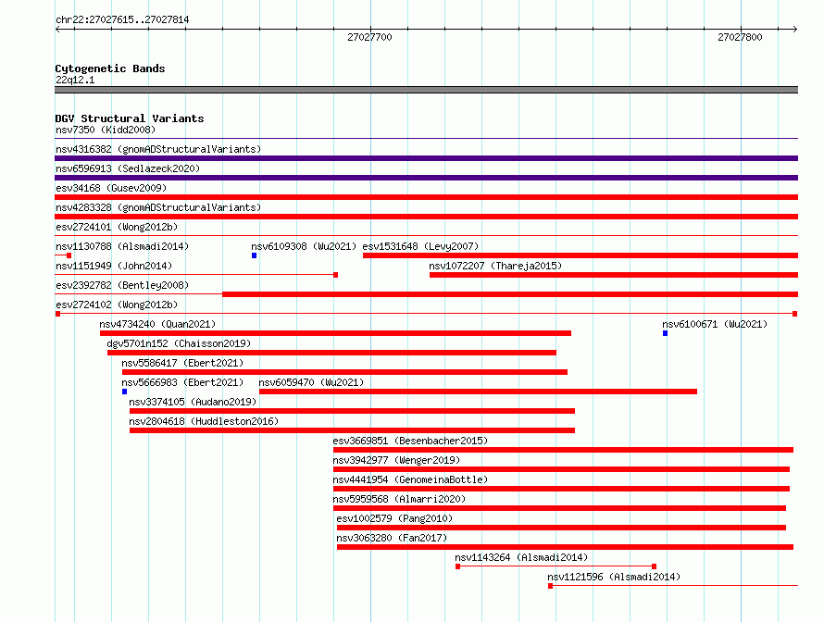The image size is (824, 622).
Task: Click left arrow end of the coordinate ruler
Action: point(57,29)
